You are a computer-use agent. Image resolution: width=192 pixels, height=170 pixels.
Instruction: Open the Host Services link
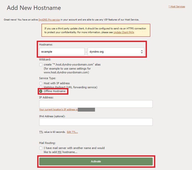pyautogui.click(x=177, y=7)
